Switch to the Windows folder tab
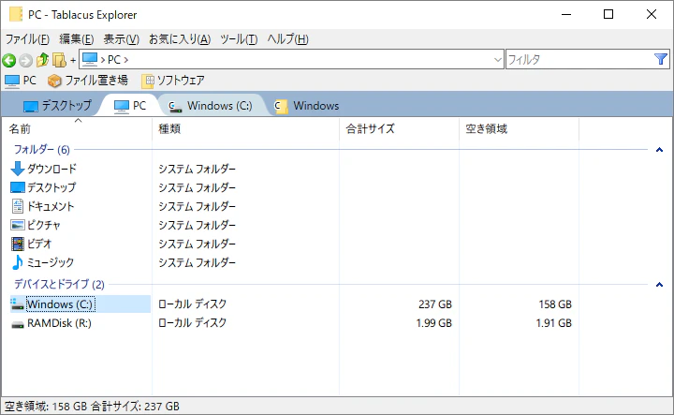This screenshot has width=674, height=415. [x=306, y=105]
